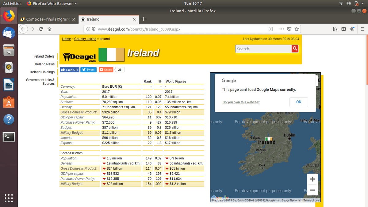Screen dimensions: 368x207
Task: Go to the Firefox home page
Action: pyautogui.click(x=49, y=29)
